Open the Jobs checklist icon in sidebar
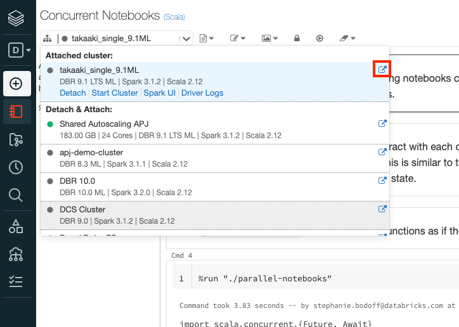 click(16, 281)
